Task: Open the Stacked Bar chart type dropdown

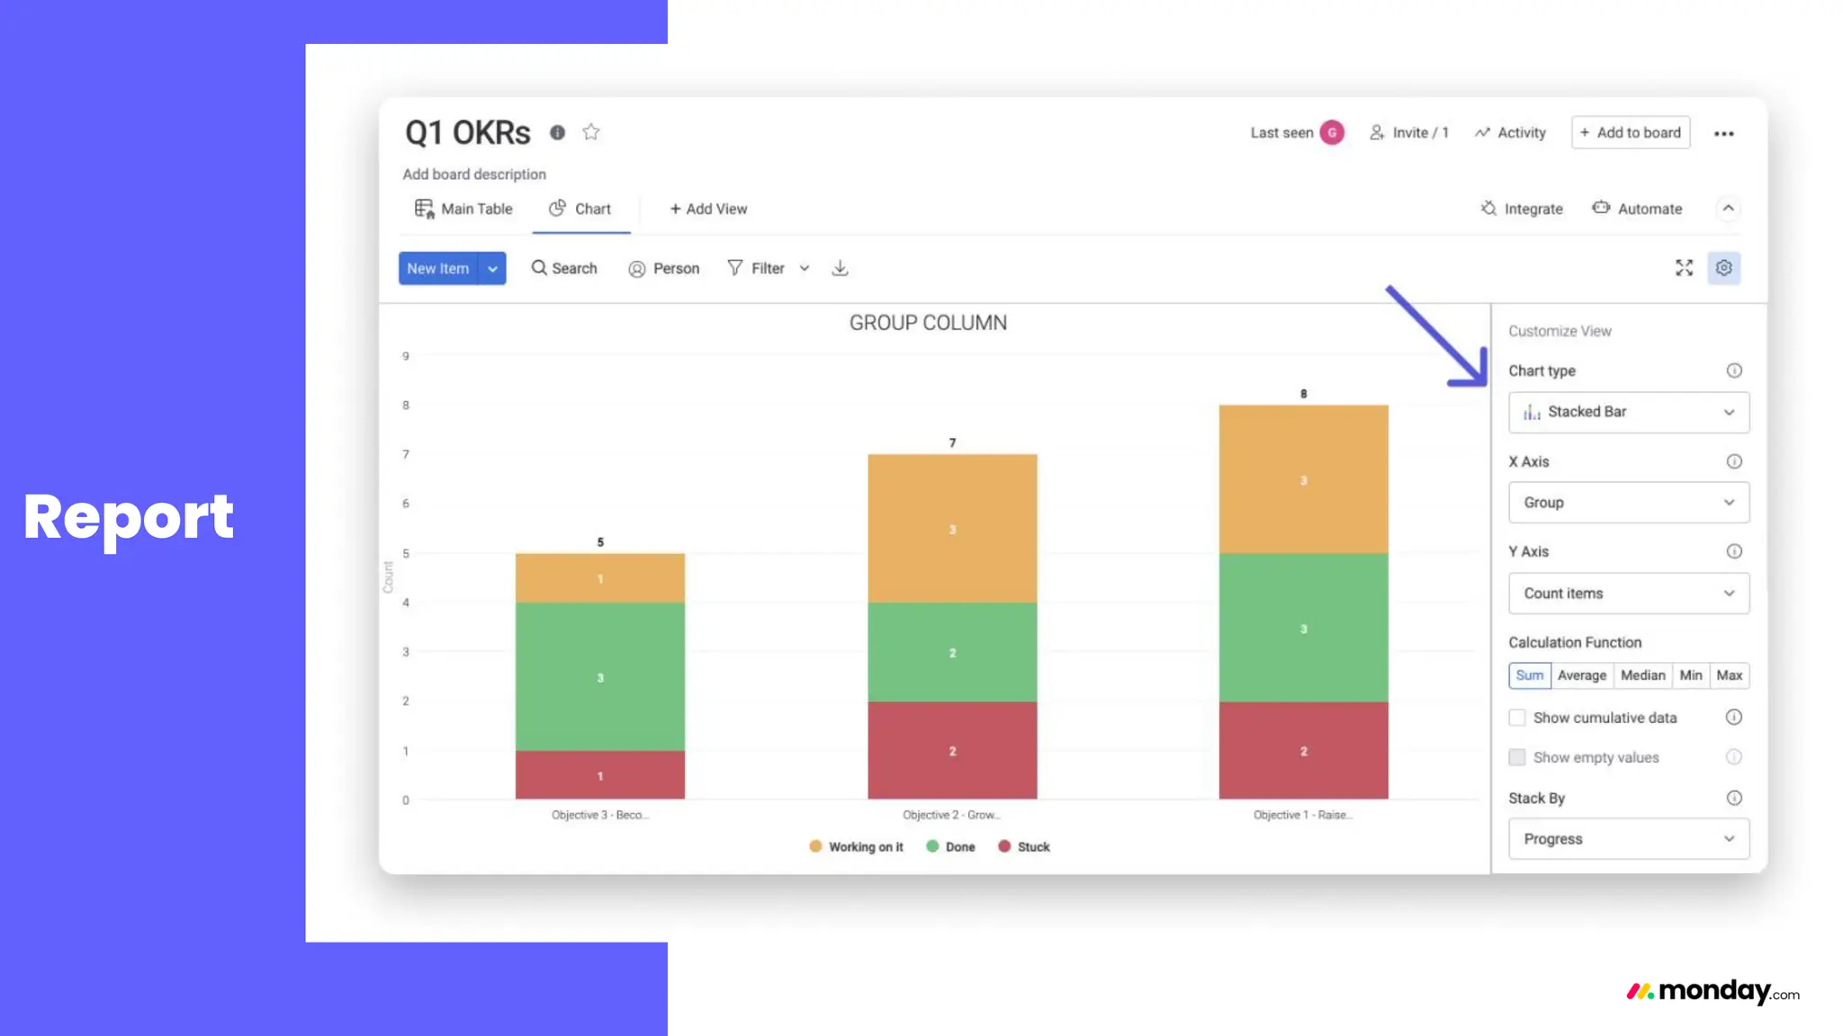Action: pos(1628,412)
